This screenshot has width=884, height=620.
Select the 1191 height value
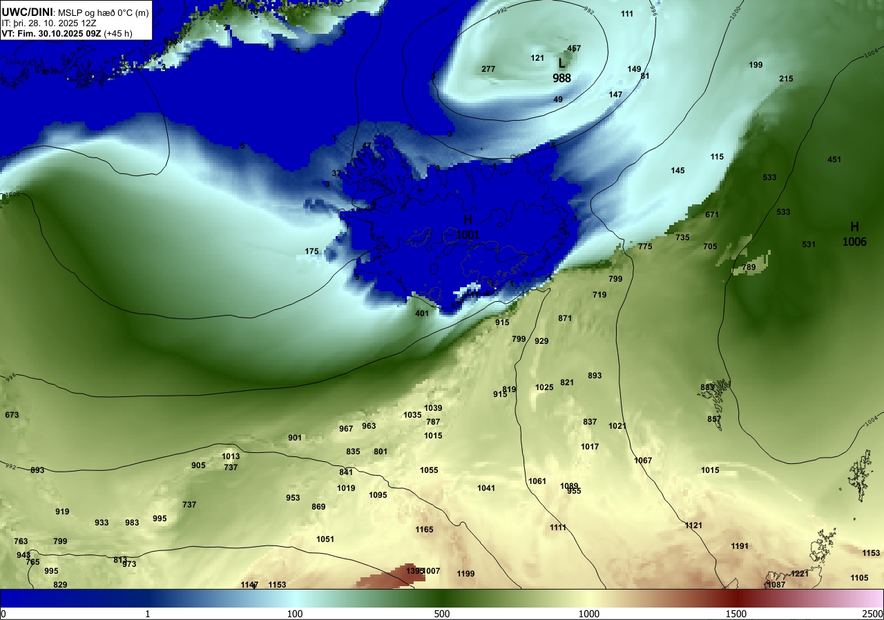pyautogui.click(x=740, y=546)
